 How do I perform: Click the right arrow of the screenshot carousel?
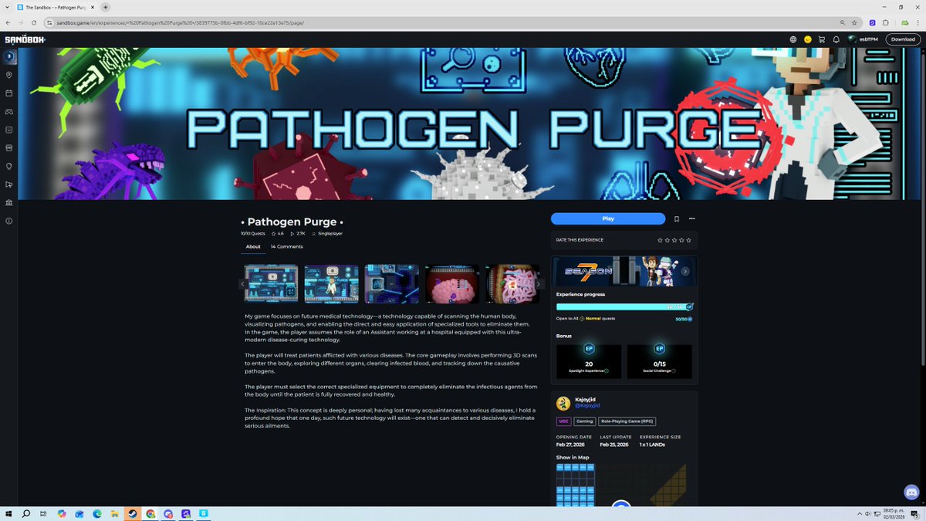tap(539, 284)
